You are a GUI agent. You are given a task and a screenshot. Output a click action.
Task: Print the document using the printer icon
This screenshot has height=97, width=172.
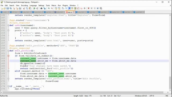[20, 8]
